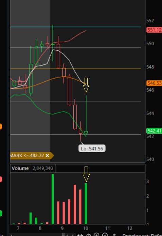Close the MARK <= 482.72 alert label
This screenshot has width=162, height=236.
pyautogui.click(x=47, y=156)
